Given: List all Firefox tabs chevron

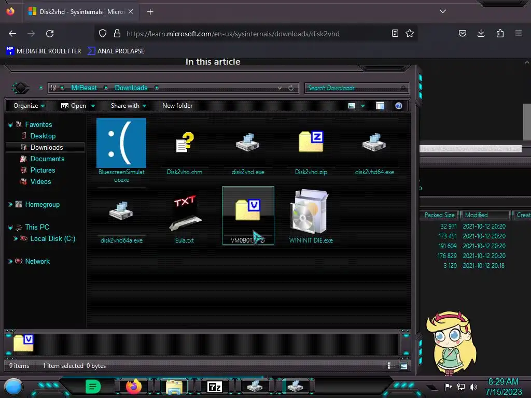Looking at the screenshot, I should click(x=443, y=11).
